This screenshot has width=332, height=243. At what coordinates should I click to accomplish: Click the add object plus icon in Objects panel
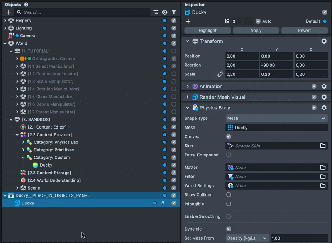(x=9, y=12)
